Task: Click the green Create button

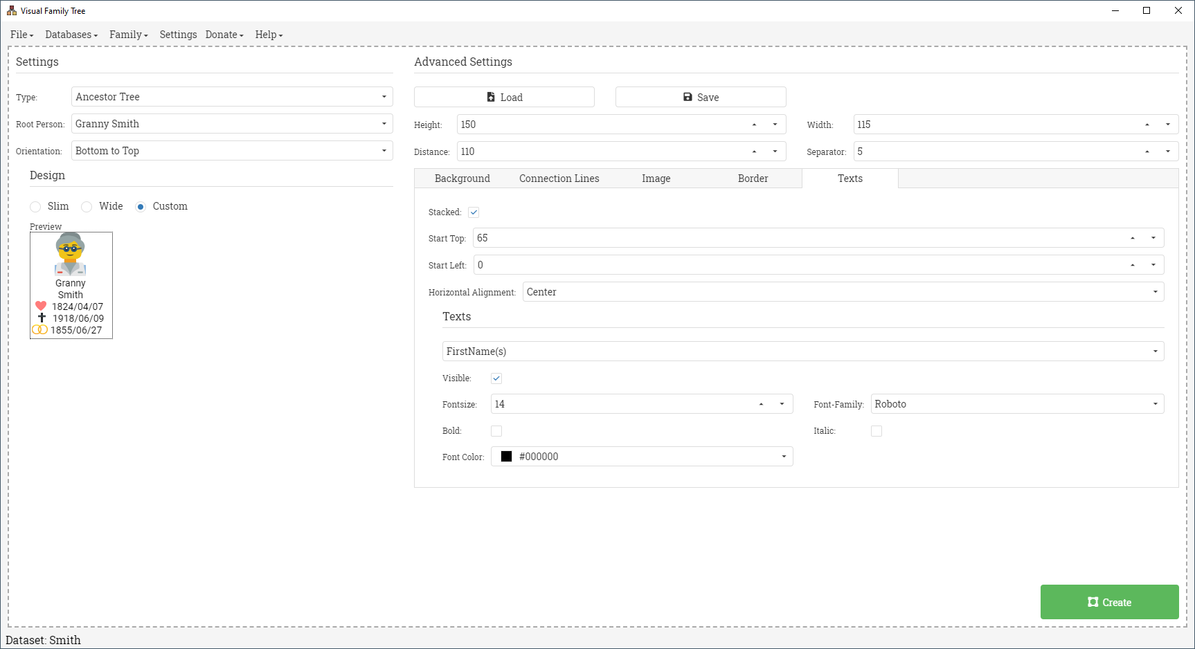Action: click(x=1109, y=602)
